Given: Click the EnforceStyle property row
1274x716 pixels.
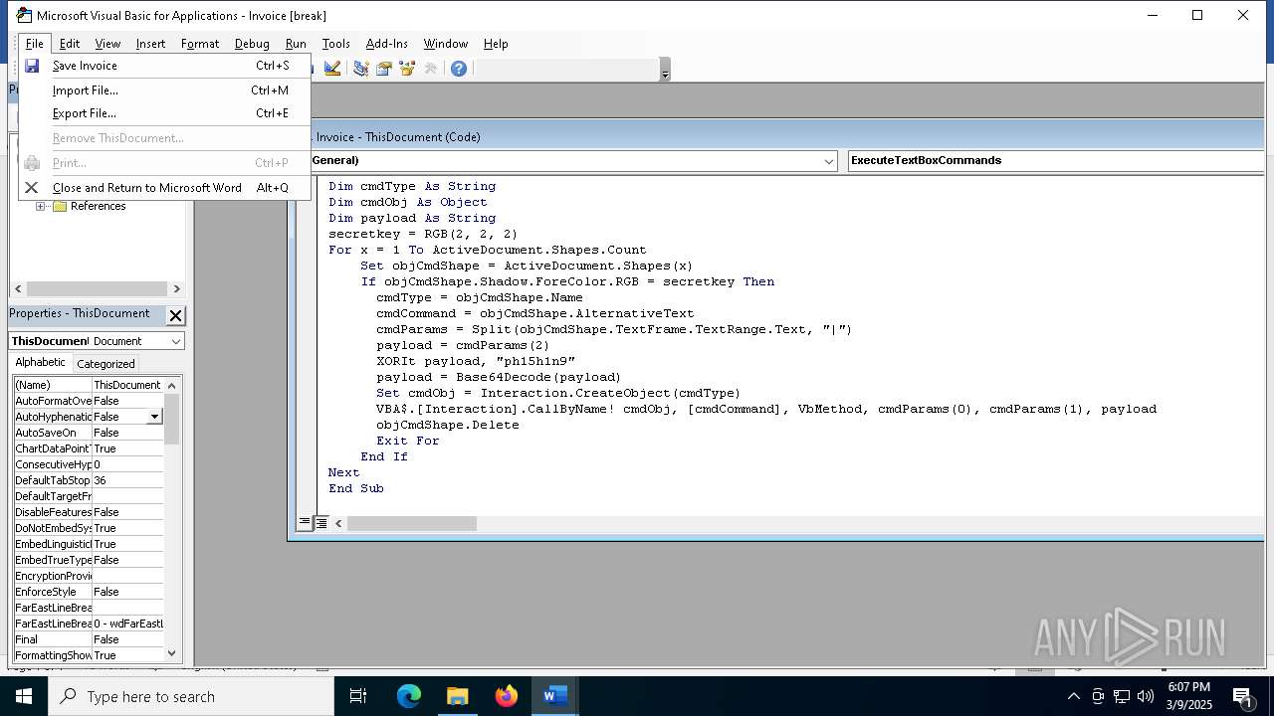Looking at the screenshot, I should [x=88, y=592].
